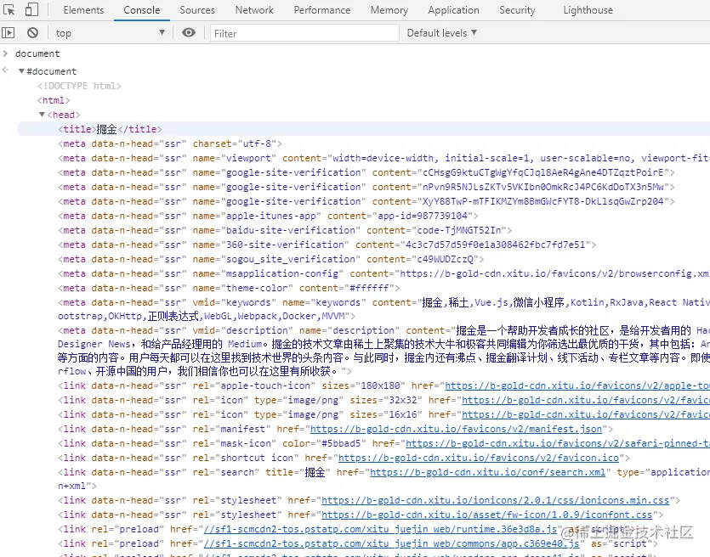Focus the console Filter input field
Viewport: 710px width, 557px height.
304,33
